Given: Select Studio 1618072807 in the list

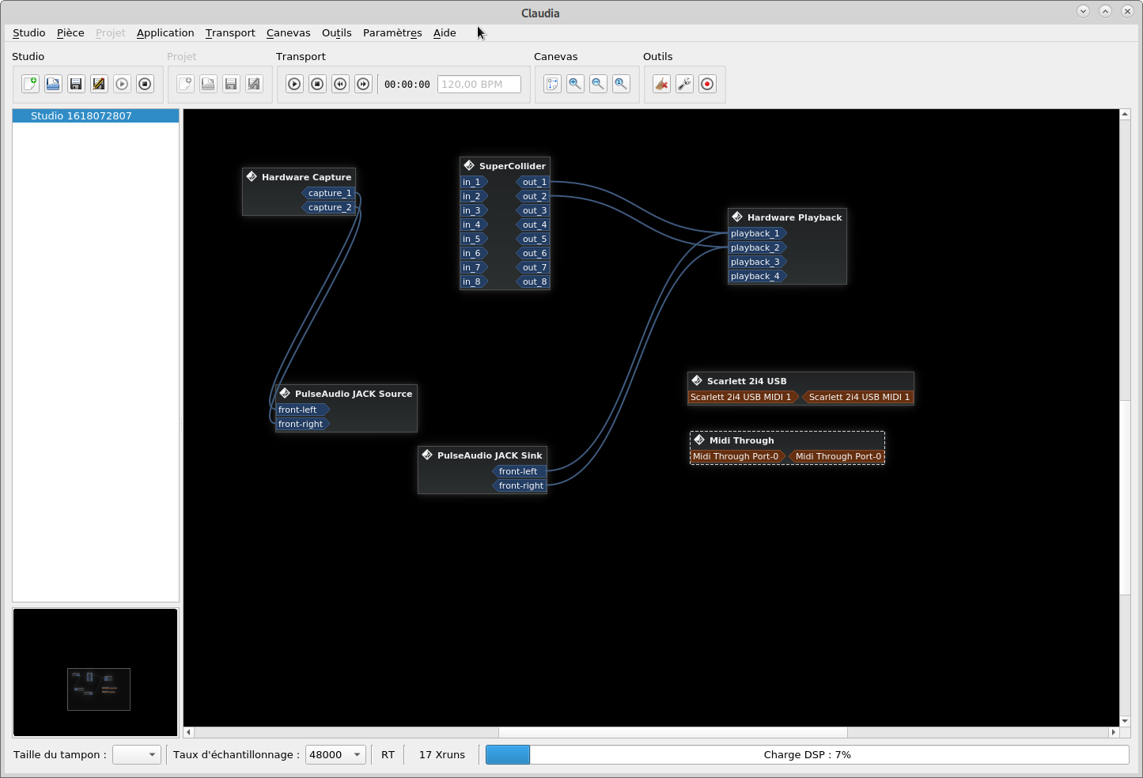Looking at the screenshot, I should [x=81, y=116].
